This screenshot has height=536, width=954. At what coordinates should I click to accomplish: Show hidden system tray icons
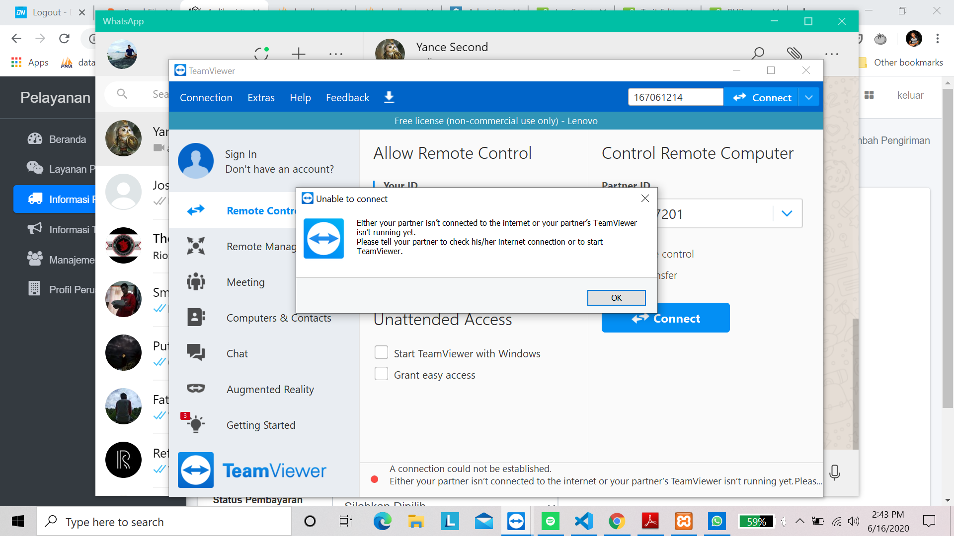[x=799, y=521]
